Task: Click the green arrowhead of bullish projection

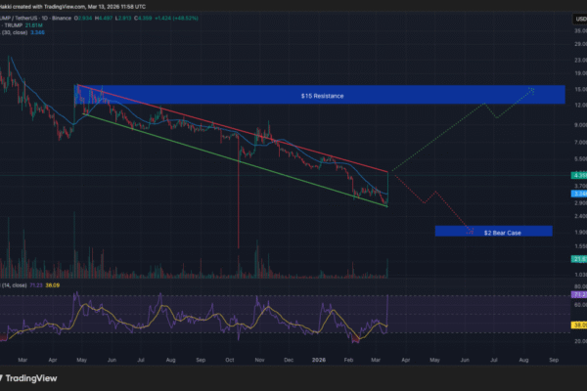Action: (533, 89)
